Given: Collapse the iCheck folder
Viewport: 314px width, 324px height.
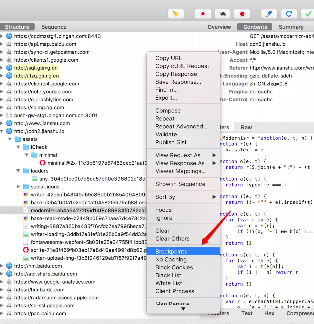Looking at the screenshot, I should pos(18,147).
